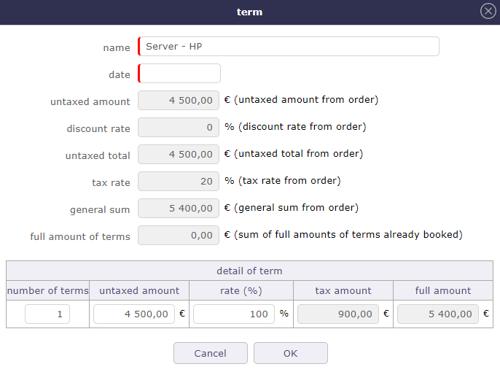
Task: Click the 'term' dialog title
Action: click(250, 12)
